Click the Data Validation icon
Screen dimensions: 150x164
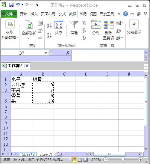pos(118,23)
